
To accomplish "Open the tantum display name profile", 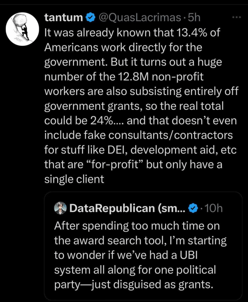I will coord(63,18).
